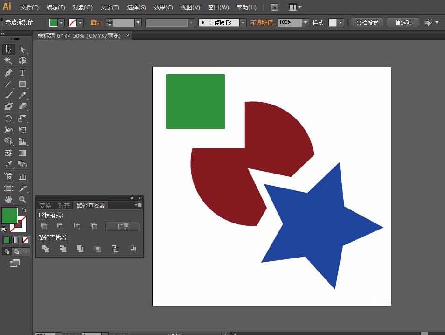Image resolution: width=445 pixels, height=335 pixels.
Task: Enable Draw Behind mode
Action: point(16,251)
